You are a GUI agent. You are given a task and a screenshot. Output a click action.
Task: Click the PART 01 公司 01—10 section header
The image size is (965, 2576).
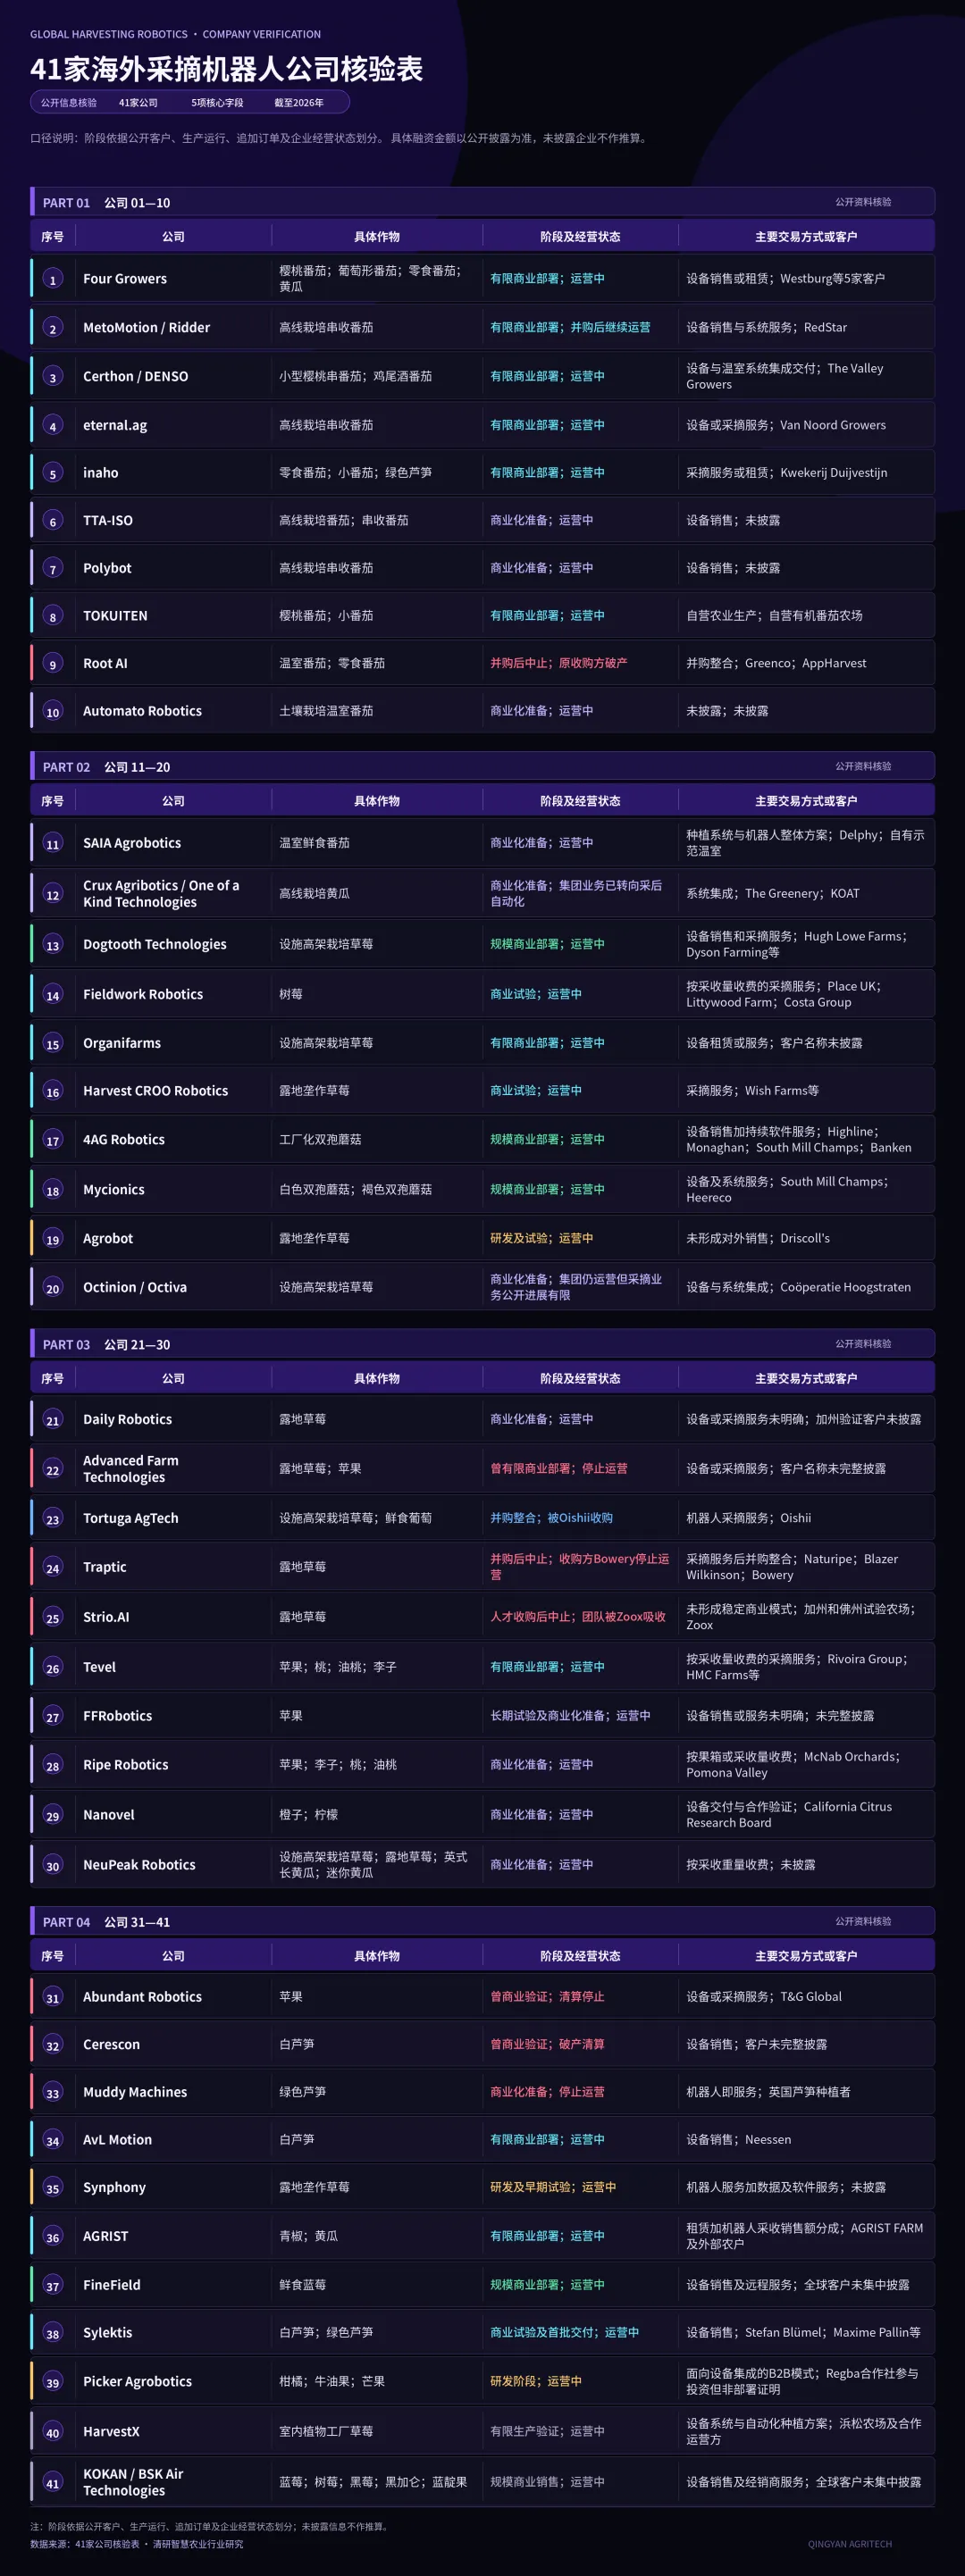point(482,202)
